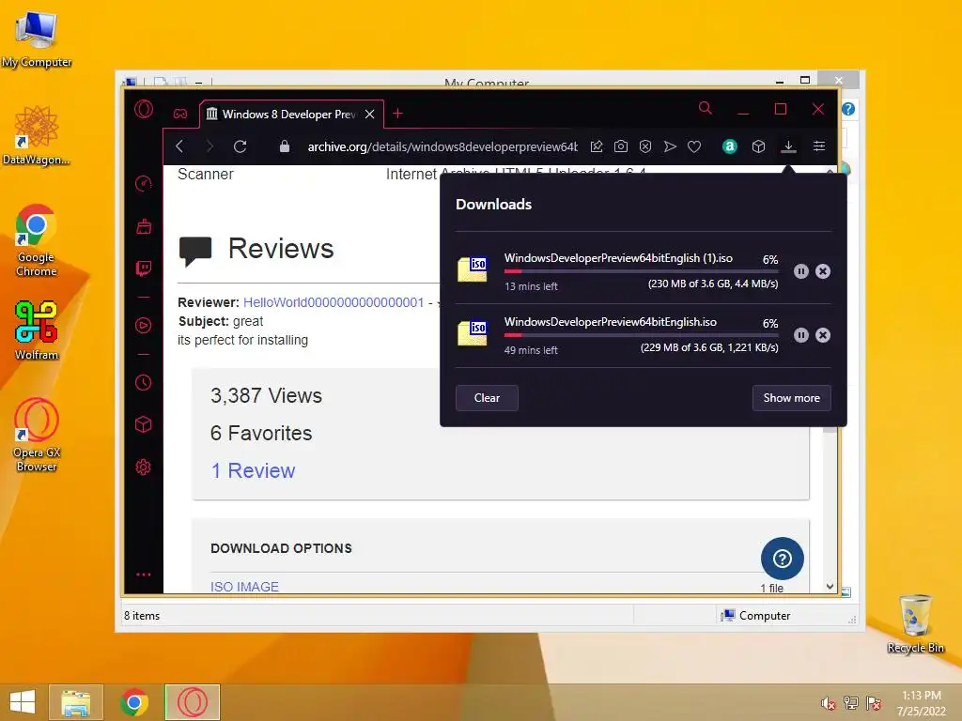Click muted volume tray icon

(x=829, y=703)
